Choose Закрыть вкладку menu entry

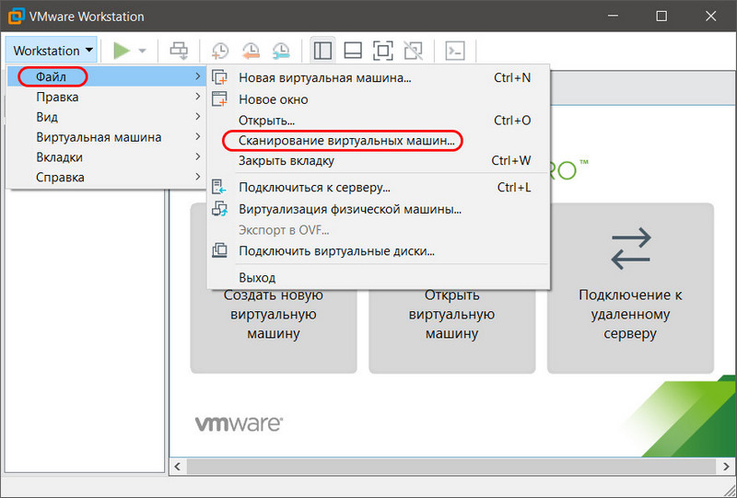point(379,161)
